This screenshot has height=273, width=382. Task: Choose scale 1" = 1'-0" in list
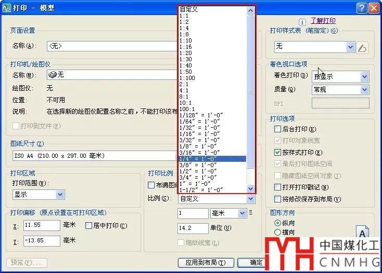coord(212,184)
